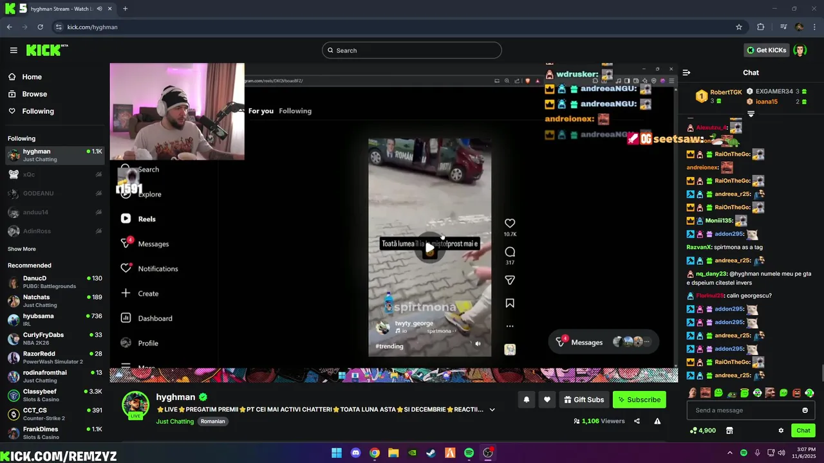Image resolution: width=824 pixels, height=463 pixels.
Task: Open the emoji picker in message box
Action: coord(805,410)
